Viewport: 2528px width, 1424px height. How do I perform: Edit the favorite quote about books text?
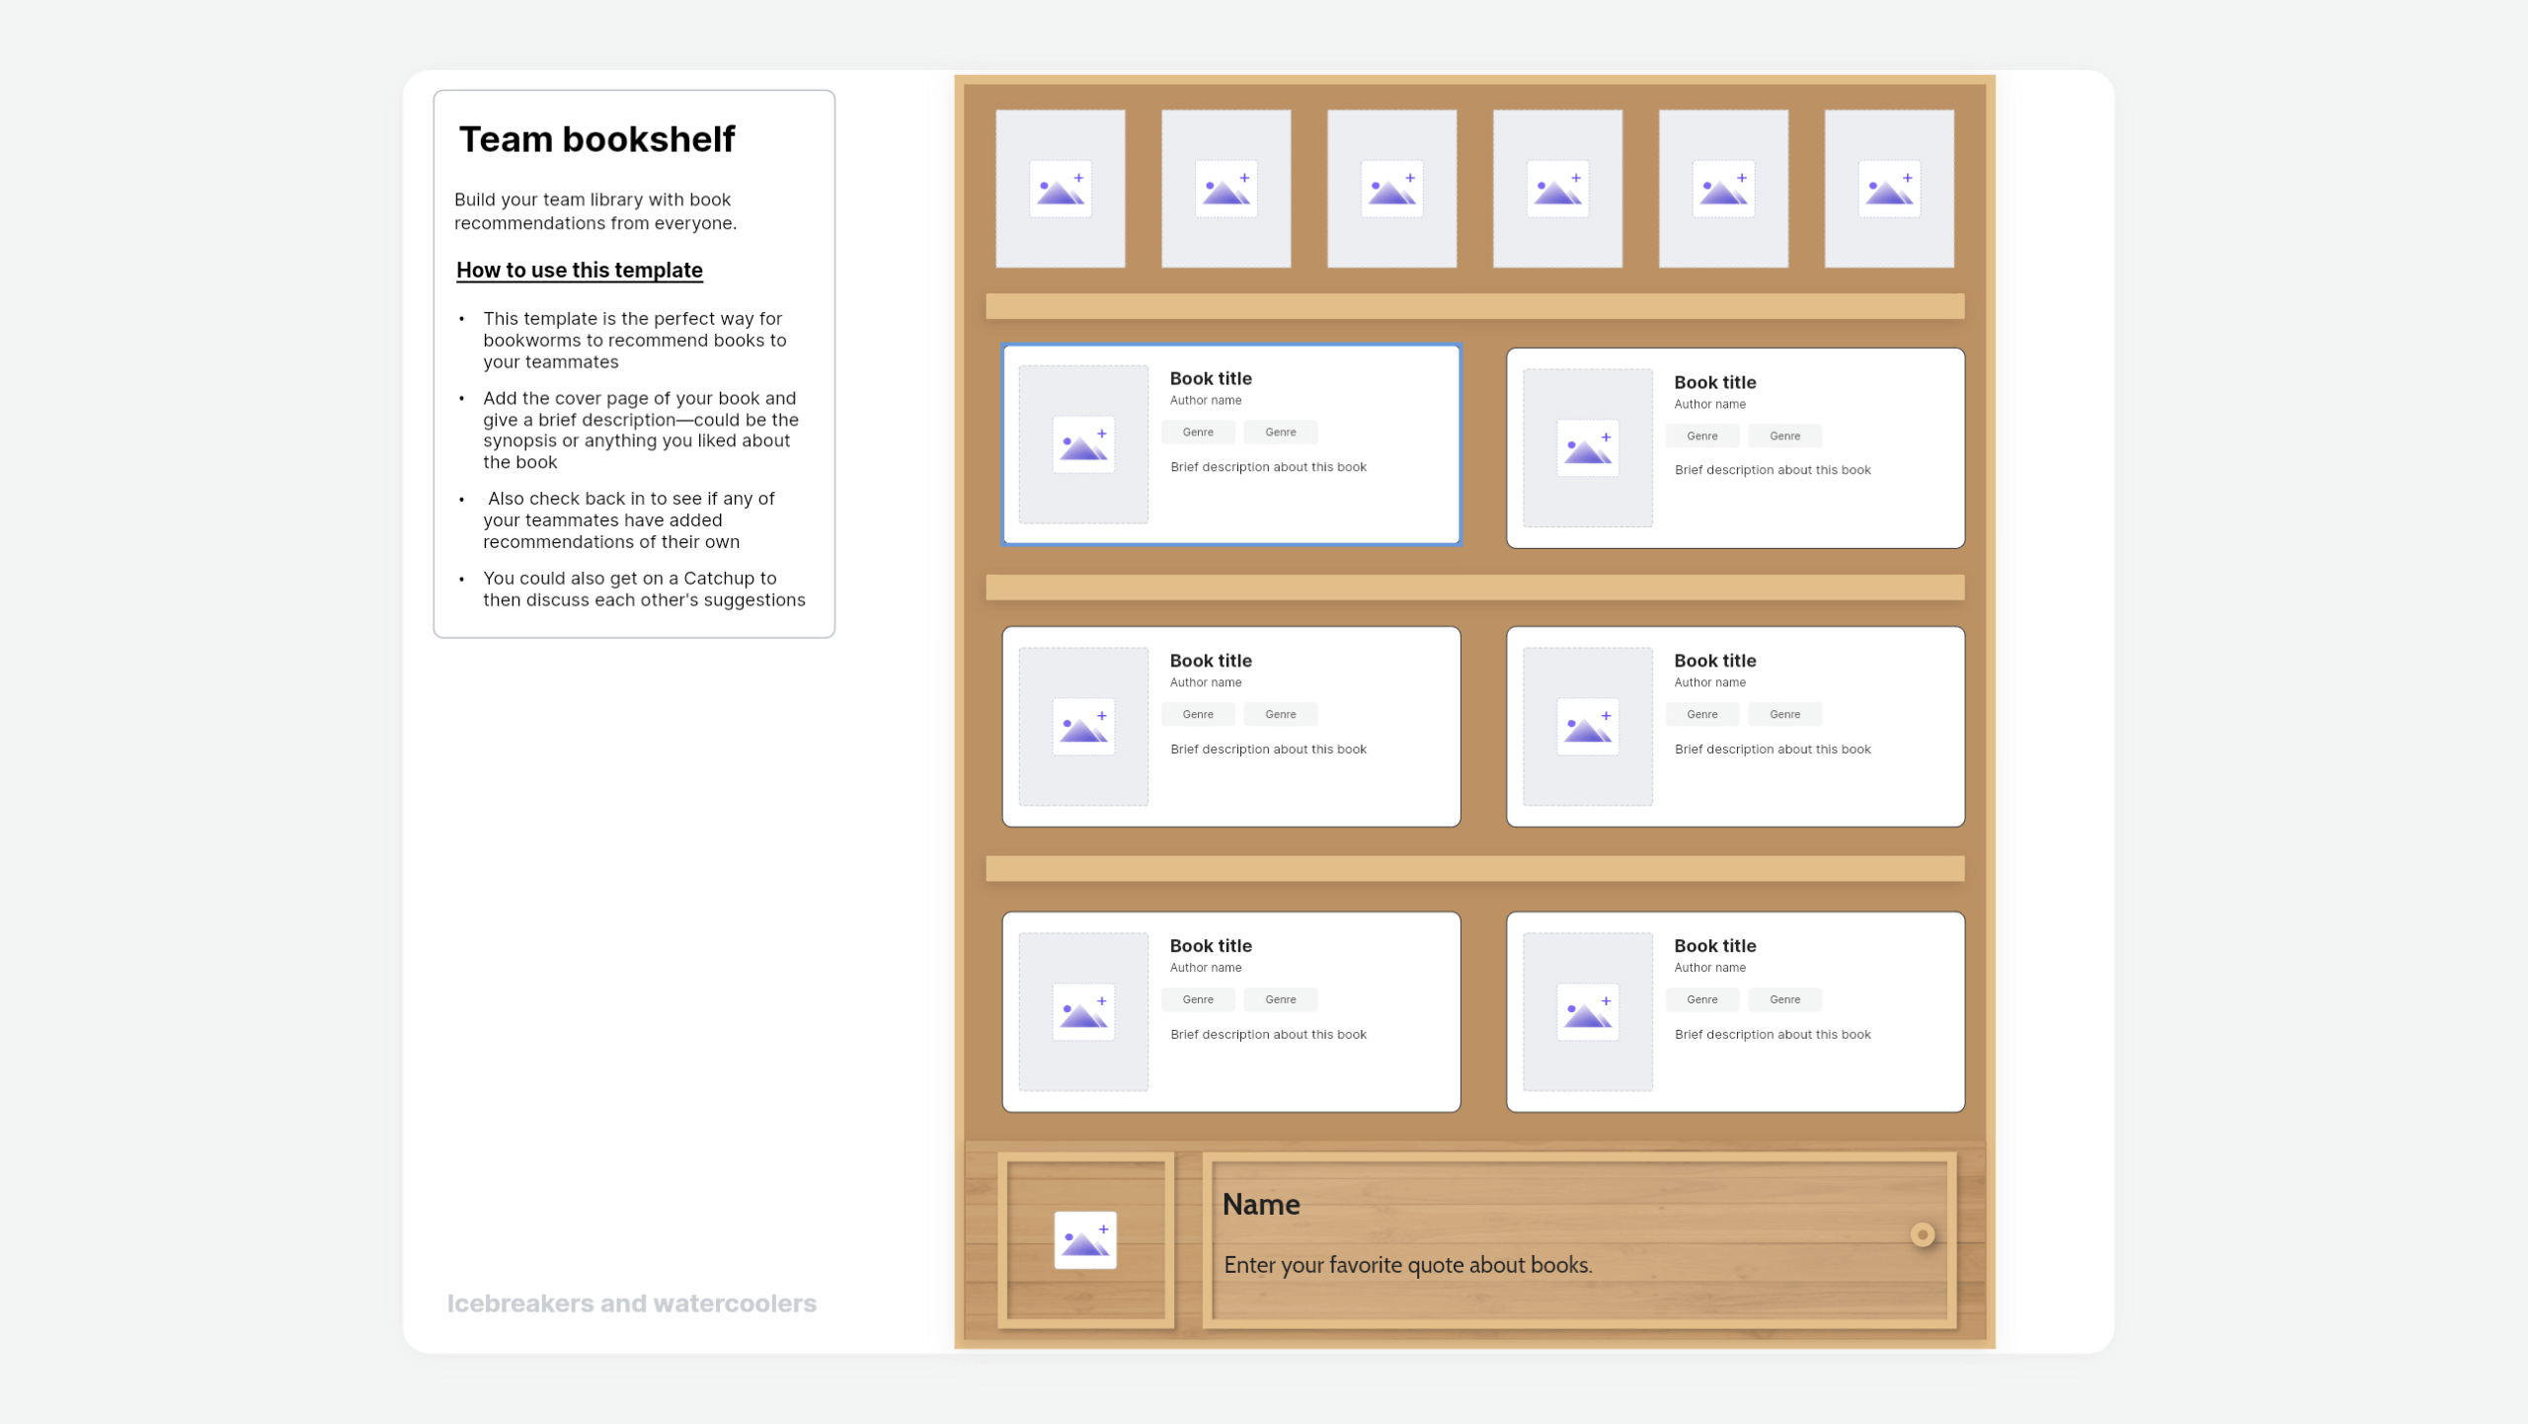[1407, 1264]
